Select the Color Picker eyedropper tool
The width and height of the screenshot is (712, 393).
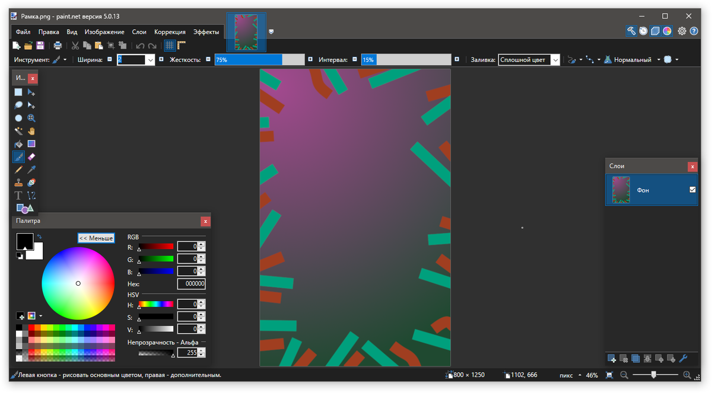click(x=31, y=170)
